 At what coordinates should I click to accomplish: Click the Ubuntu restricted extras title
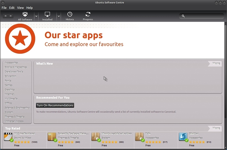point(116,134)
